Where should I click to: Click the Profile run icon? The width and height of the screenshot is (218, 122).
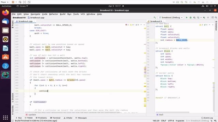coord(198,18)
